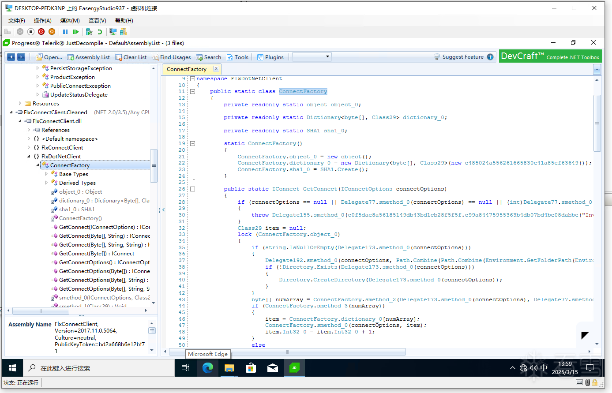Click the green revert checkpoint arrow icon
Viewport: 612px width, 393px height.
click(100, 32)
